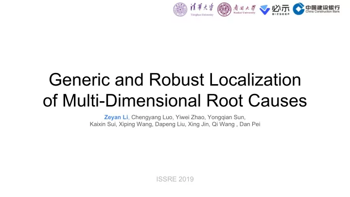This screenshot has width=350, height=197.
Task: Click the China Construction Bank logo
Action: click(x=316, y=9)
